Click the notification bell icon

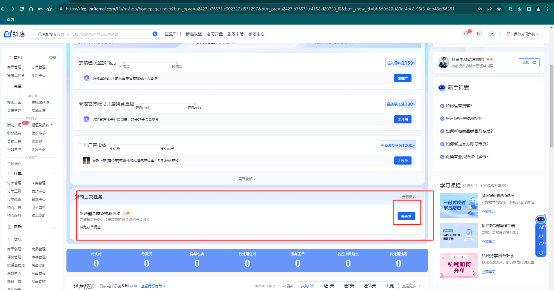tap(466, 34)
